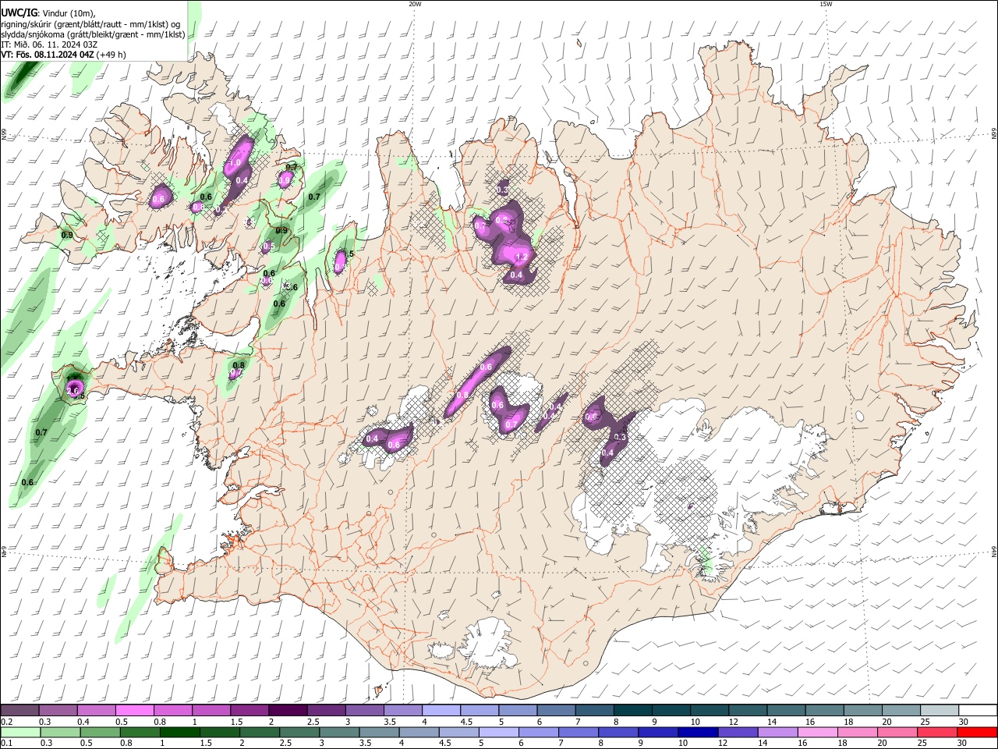The height and width of the screenshot is (749, 998).
Task: Click the 0.1 label in the rain legend
Action: click(6, 744)
